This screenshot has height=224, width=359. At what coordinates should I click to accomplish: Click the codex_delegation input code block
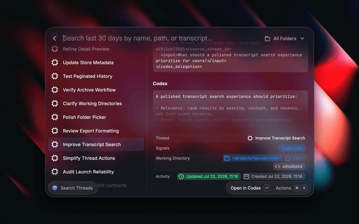[231, 58]
